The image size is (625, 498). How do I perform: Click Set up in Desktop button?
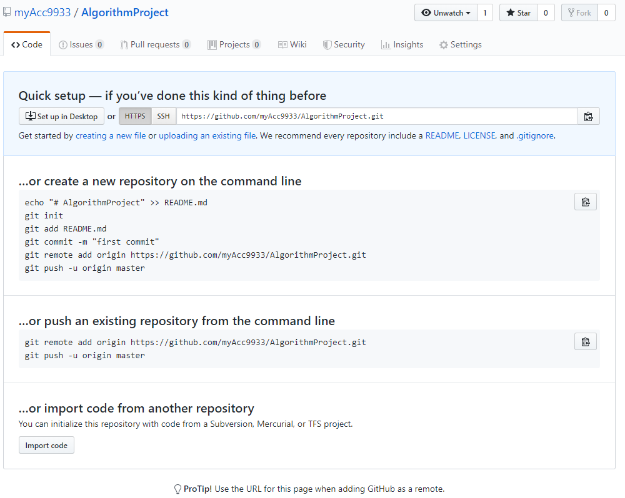click(61, 116)
